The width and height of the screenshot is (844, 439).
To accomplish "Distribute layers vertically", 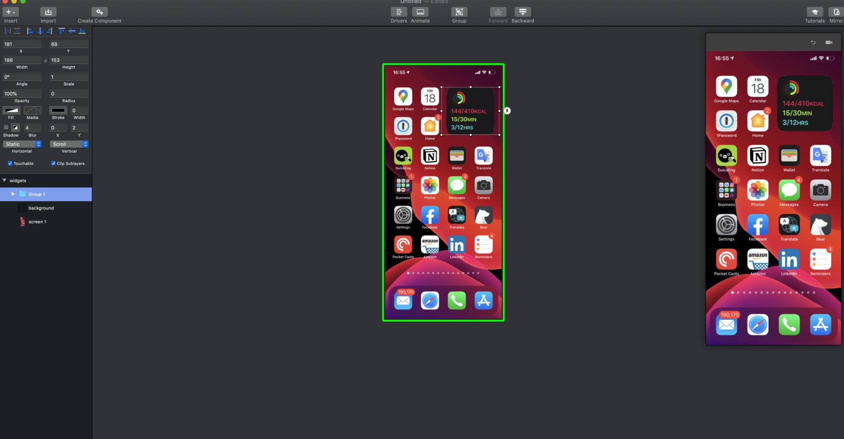I will point(17,31).
